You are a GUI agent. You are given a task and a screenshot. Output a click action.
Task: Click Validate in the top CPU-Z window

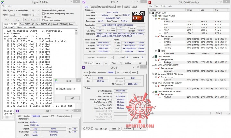pos(128,63)
